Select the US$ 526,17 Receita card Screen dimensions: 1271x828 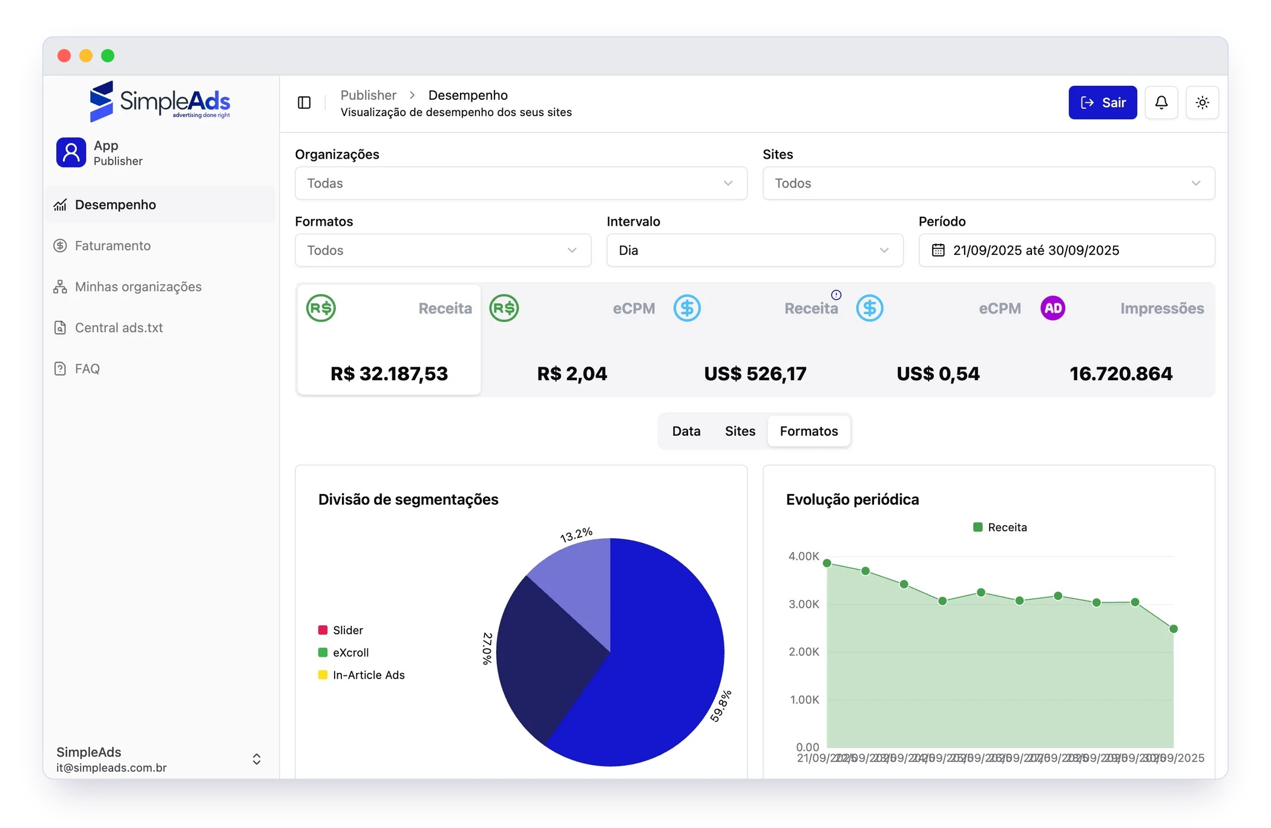pyautogui.click(x=755, y=340)
